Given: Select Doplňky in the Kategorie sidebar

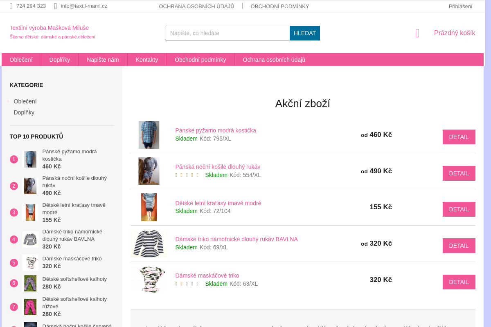Looking at the screenshot, I should click(24, 112).
